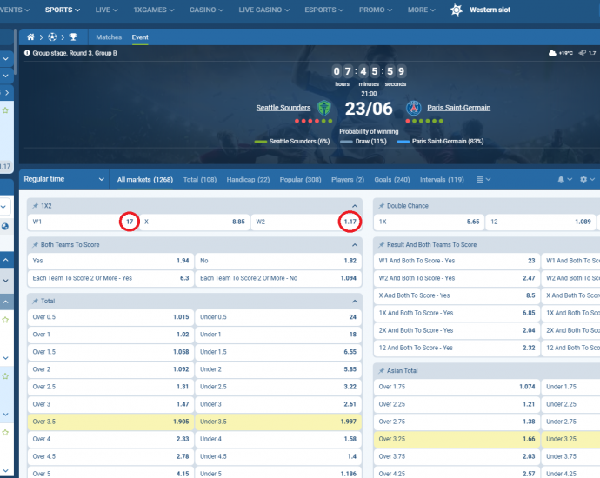The width and height of the screenshot is (600, 478).
Task: Open the MORE menu
Action: (x=421, y=10)
